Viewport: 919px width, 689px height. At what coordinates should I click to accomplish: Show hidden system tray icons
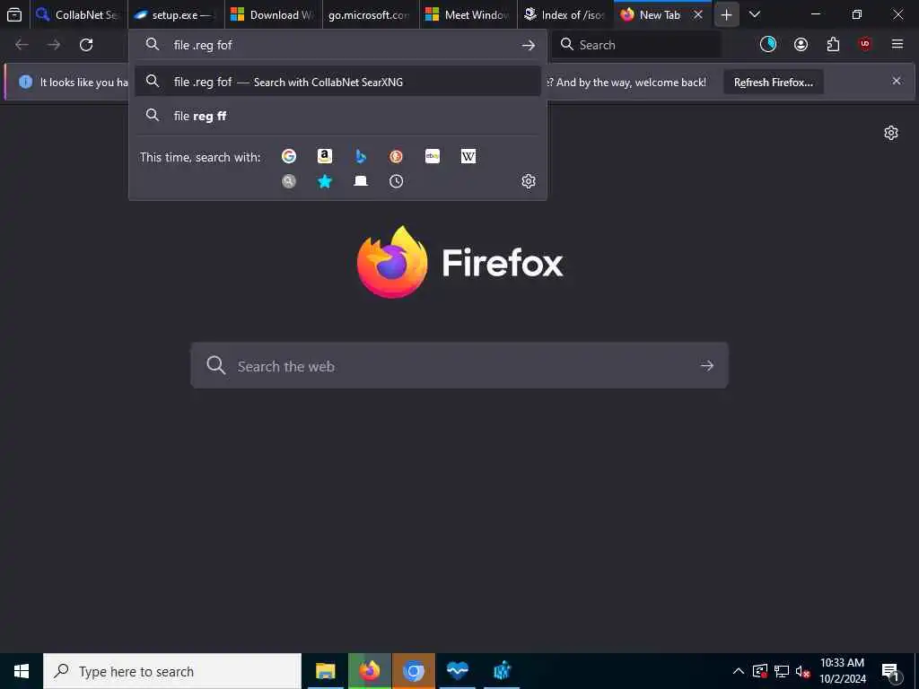[739, 671]
